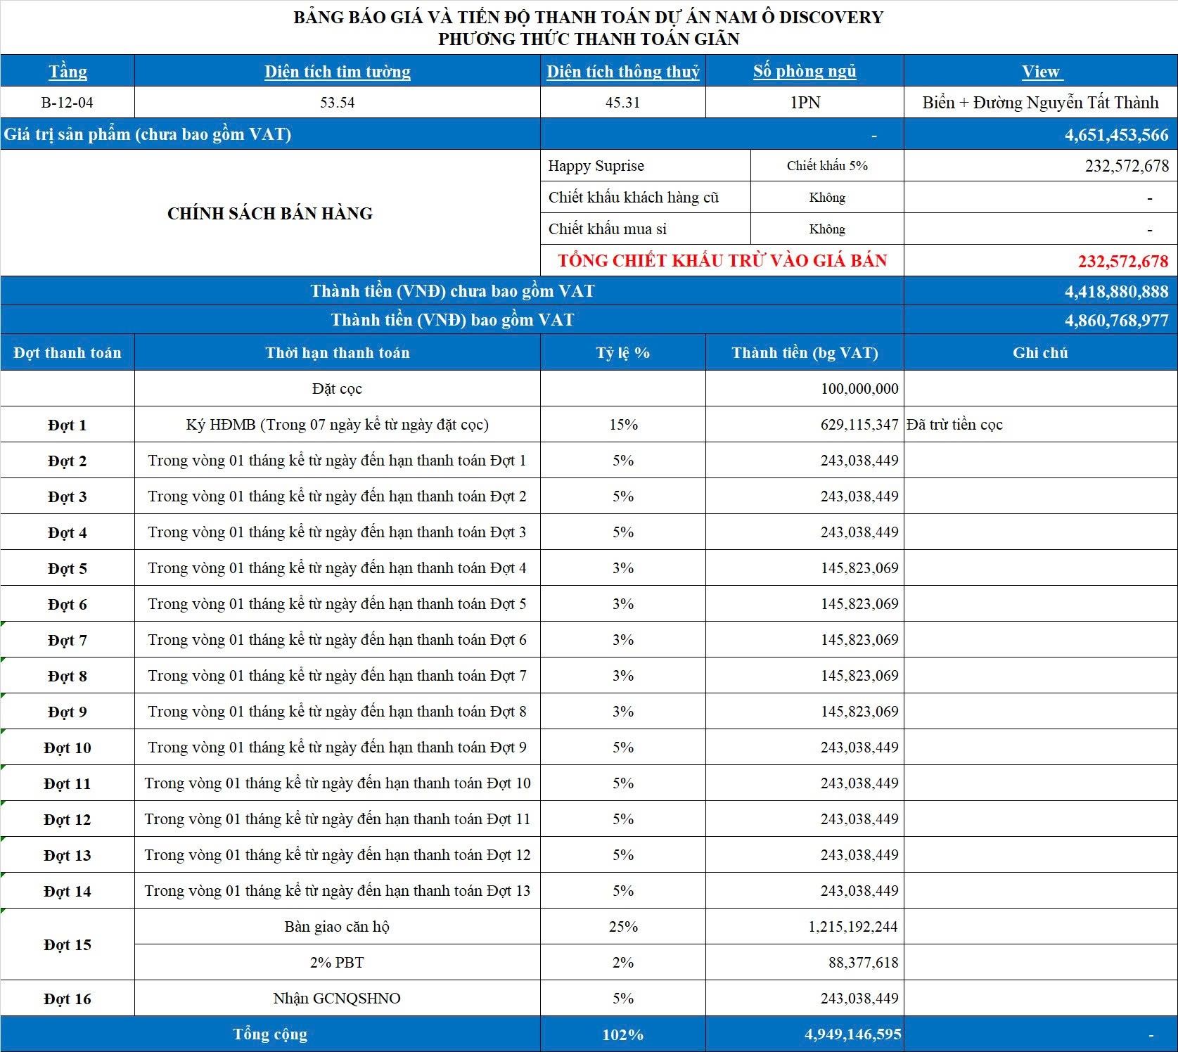Select the 'Đợt 13' row label
The width and height of the screenshot is (1178, 1052).
point(68,855)
